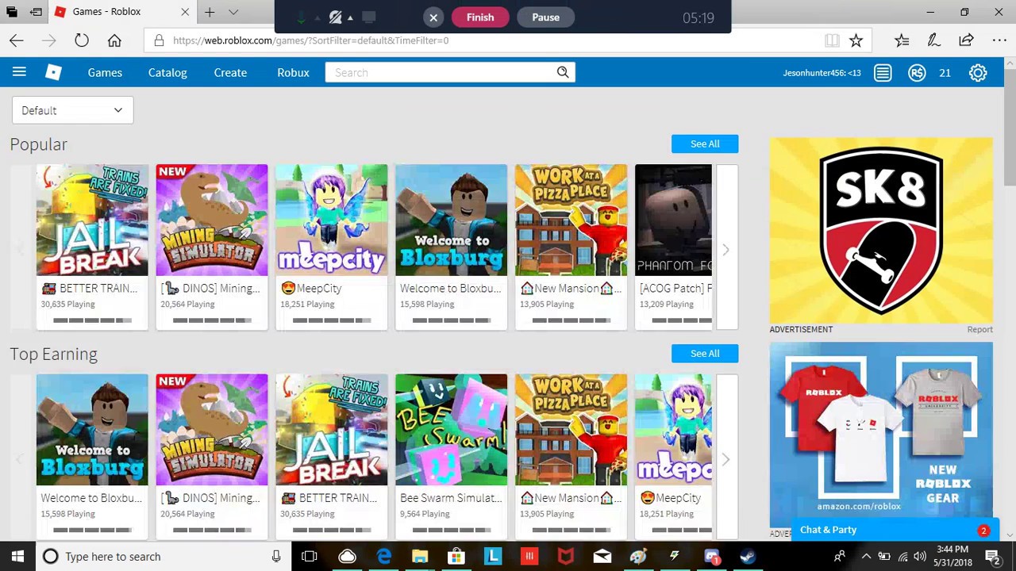The image size is (1016, 571).
Task: Open Robux in navigation bar
Action: (293, 72)
